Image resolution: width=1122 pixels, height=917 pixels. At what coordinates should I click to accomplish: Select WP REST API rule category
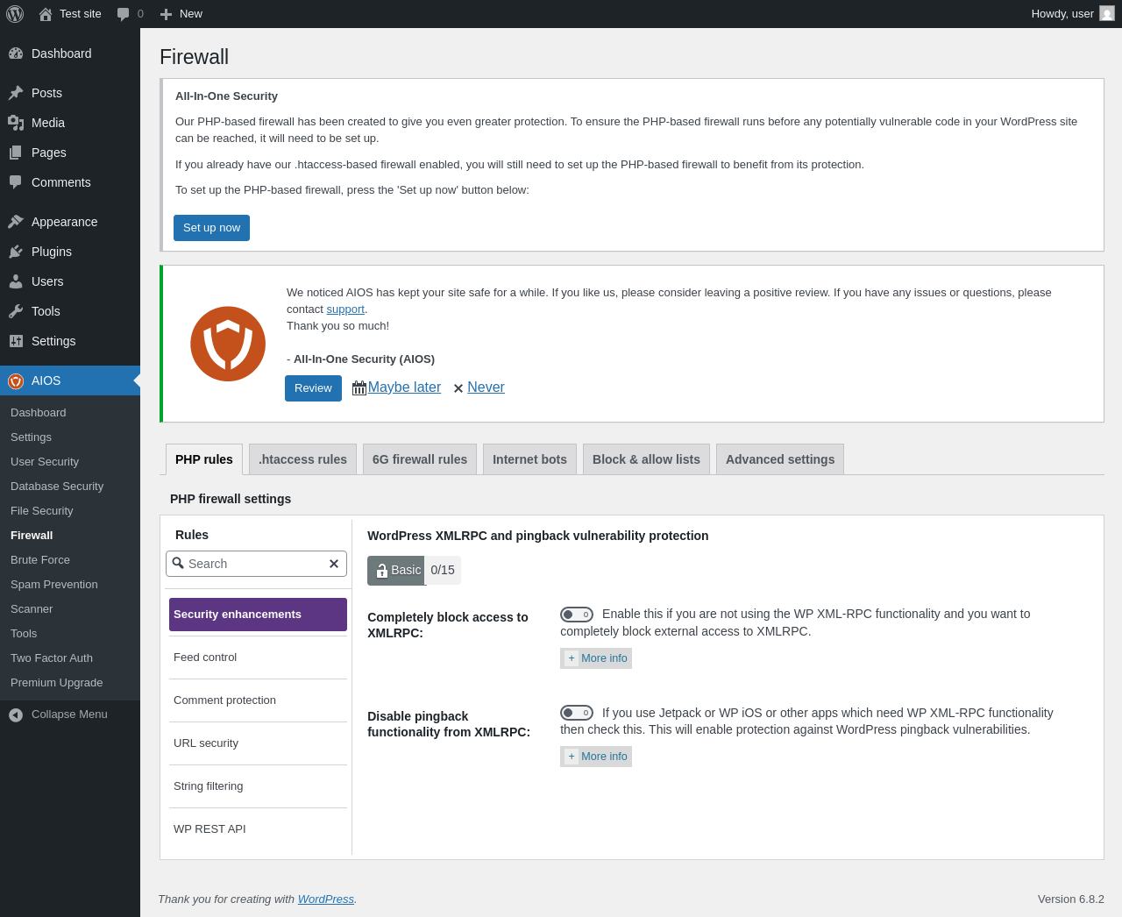258,829
